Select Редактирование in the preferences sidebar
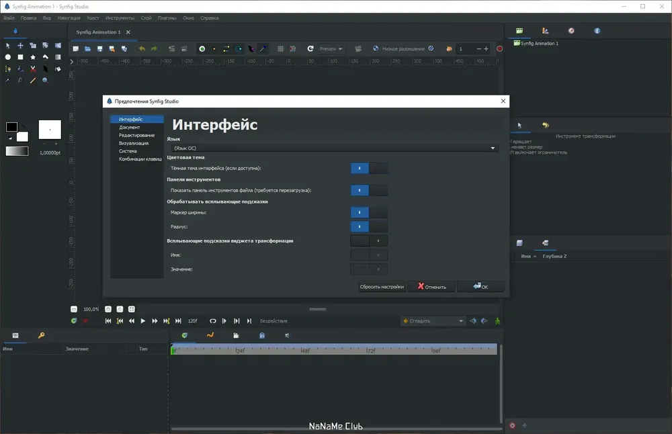This screenshot has width=672, height=434. [x=136, y=136]
